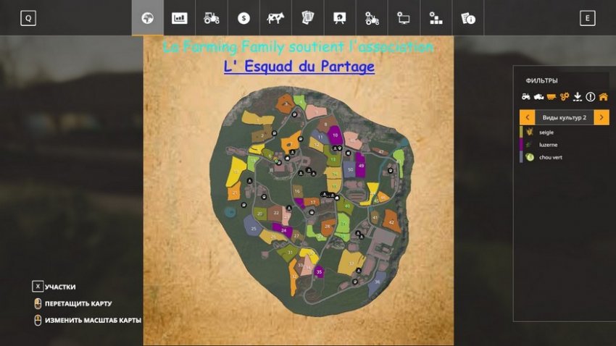
Task: Toggle the orange trailer tools filter
Action: pos(552,96)
